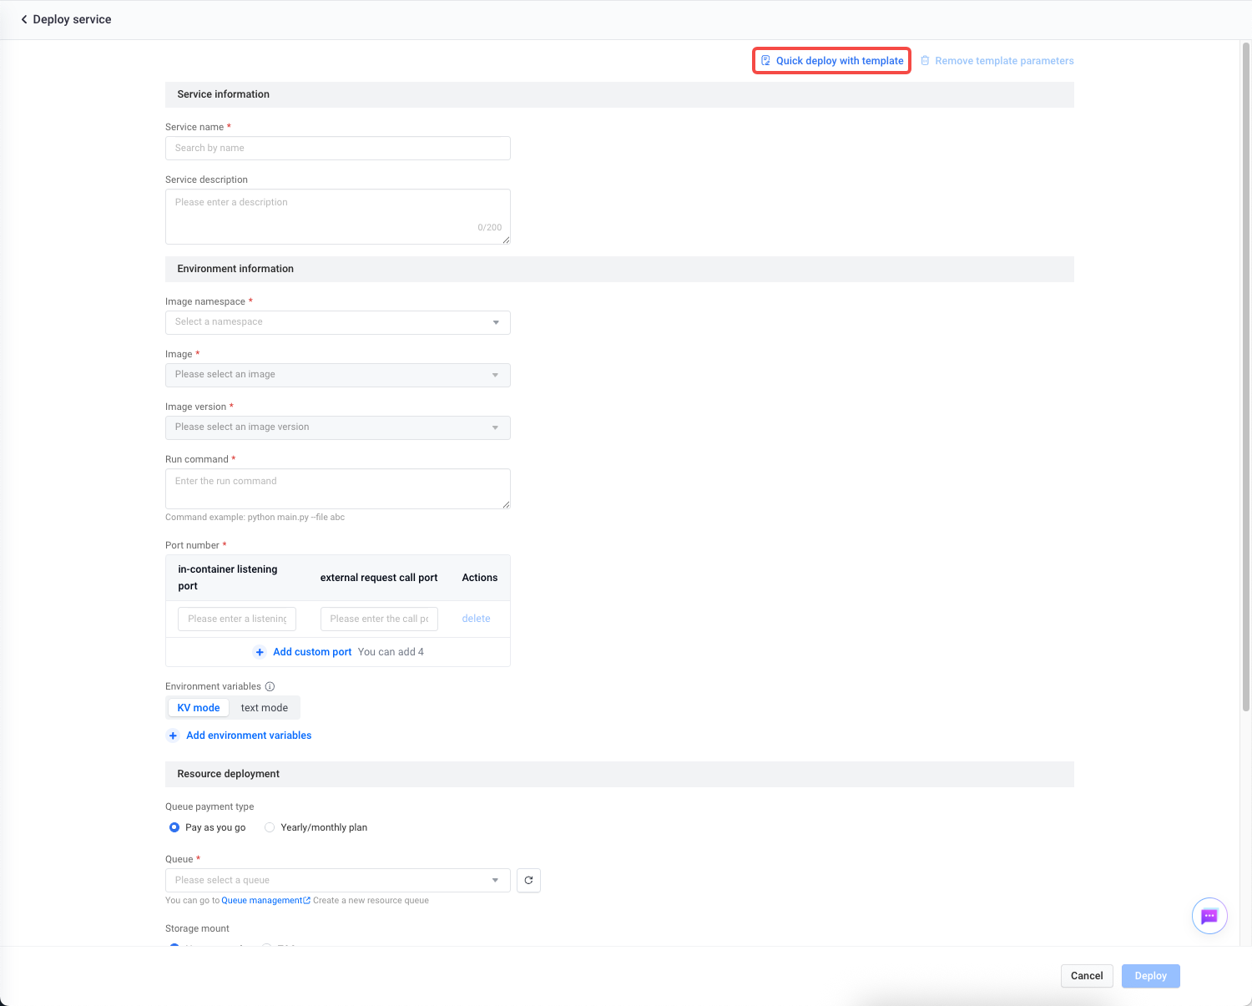The height and width of the screenshot is (1006, 1252).
Task: Delete the port row
Action: tap(476, 619)
